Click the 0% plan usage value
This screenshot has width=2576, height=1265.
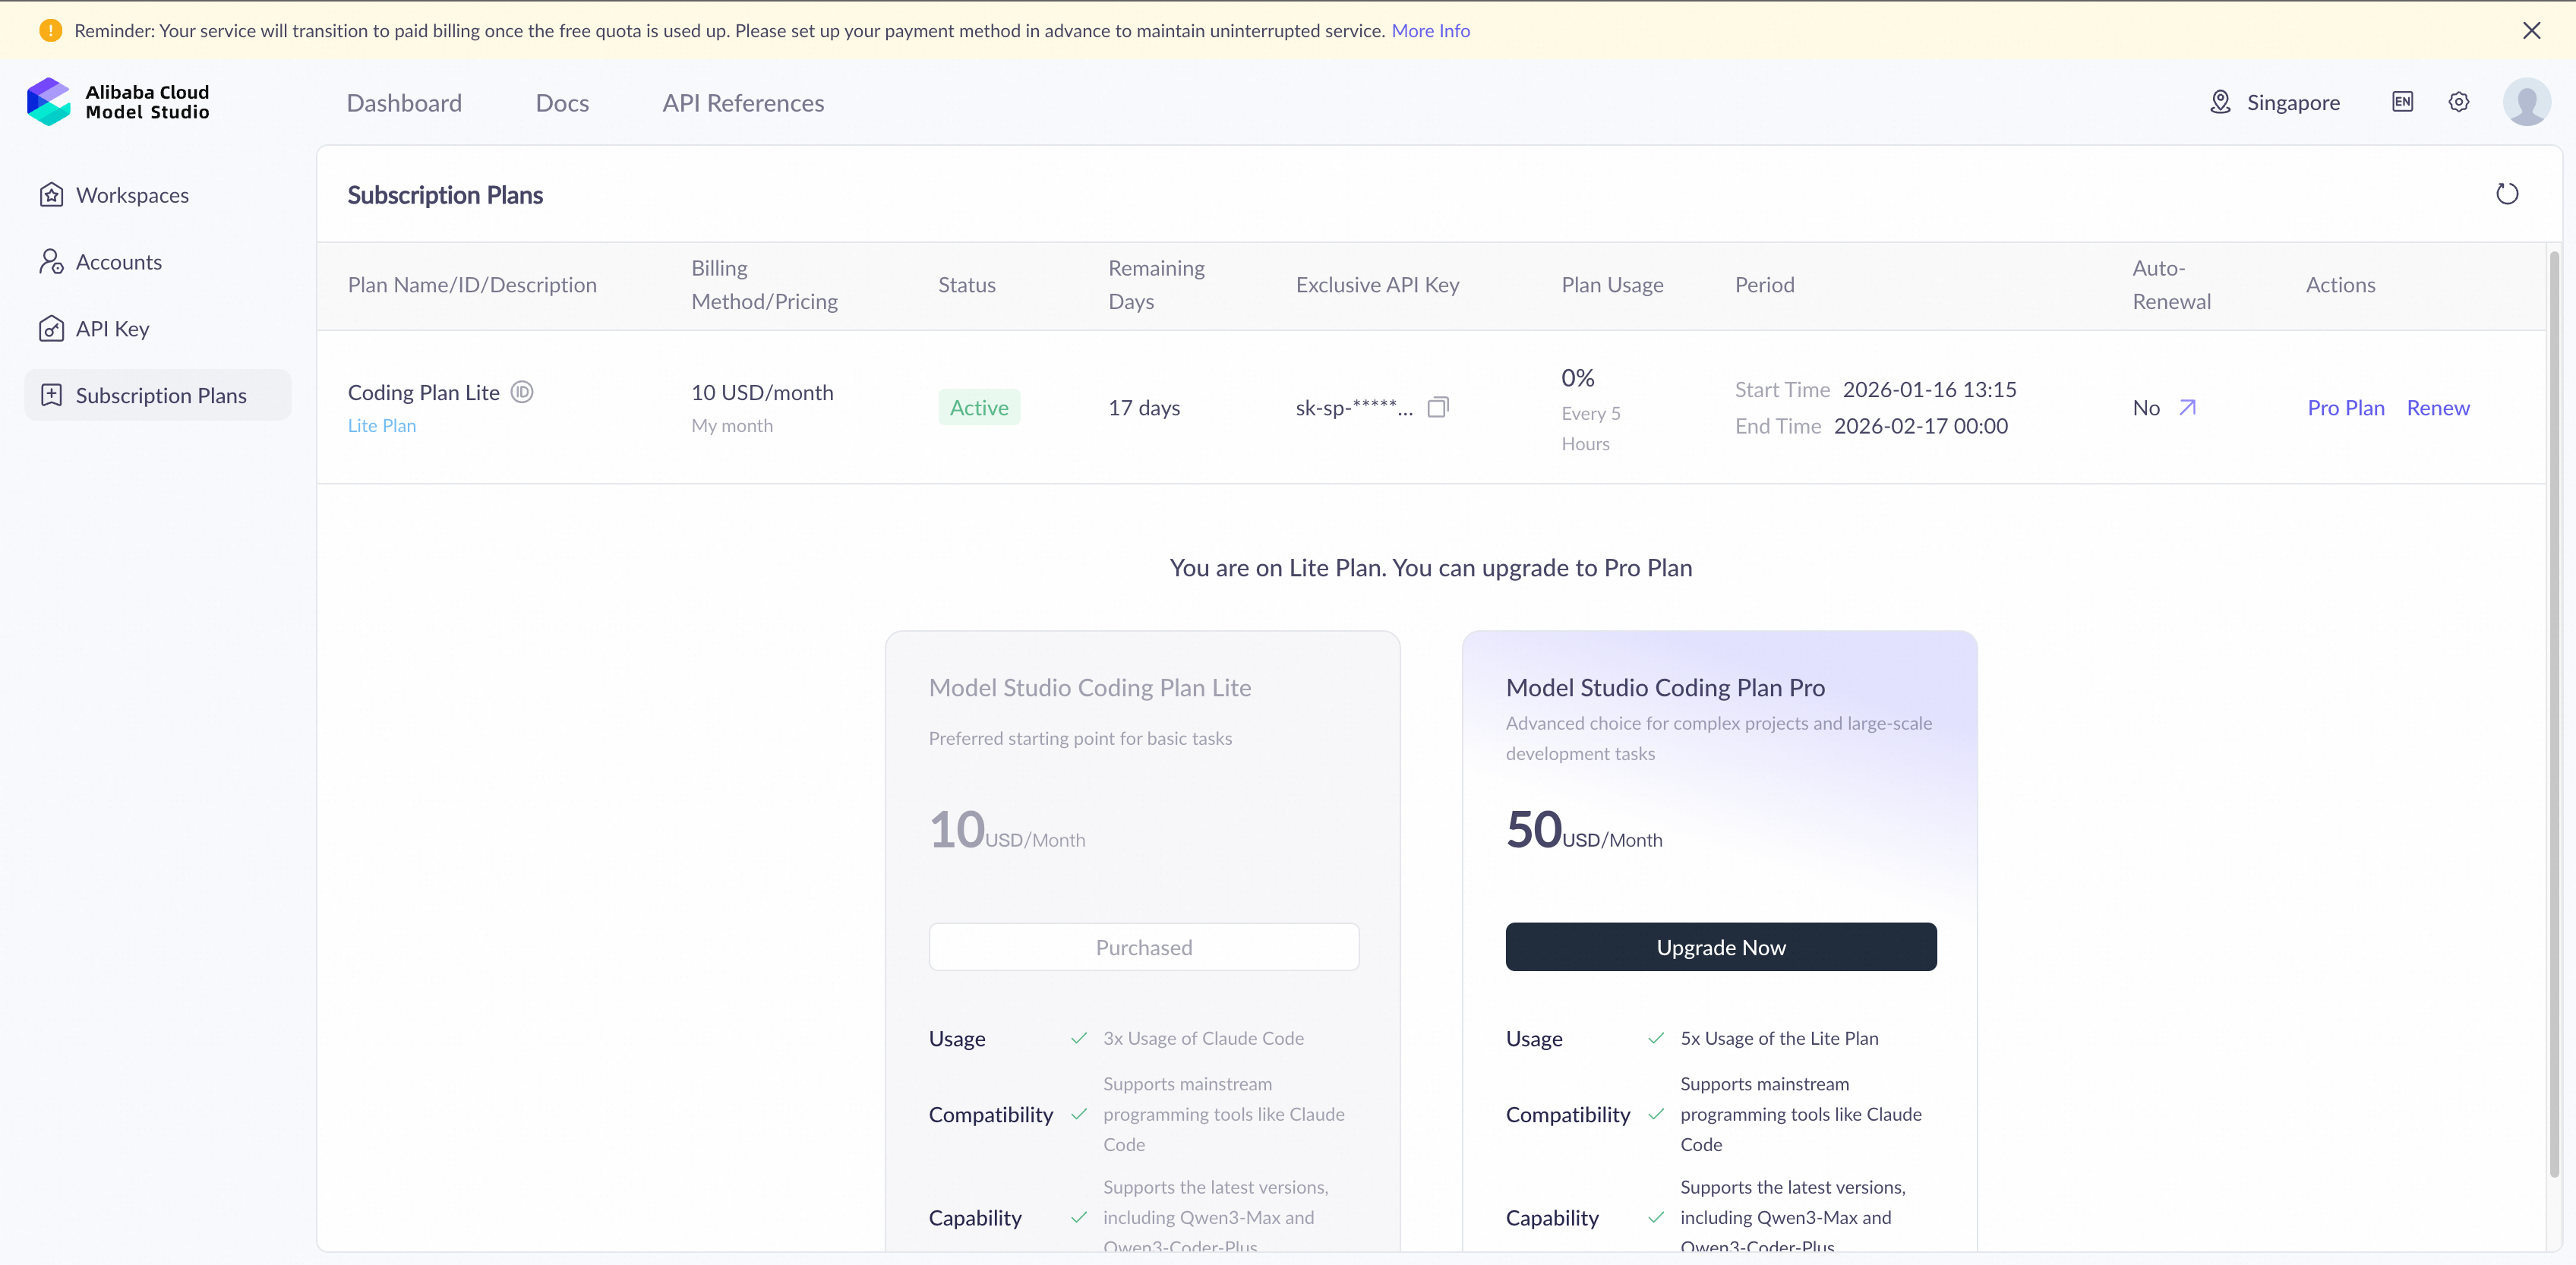[1578, 378]
